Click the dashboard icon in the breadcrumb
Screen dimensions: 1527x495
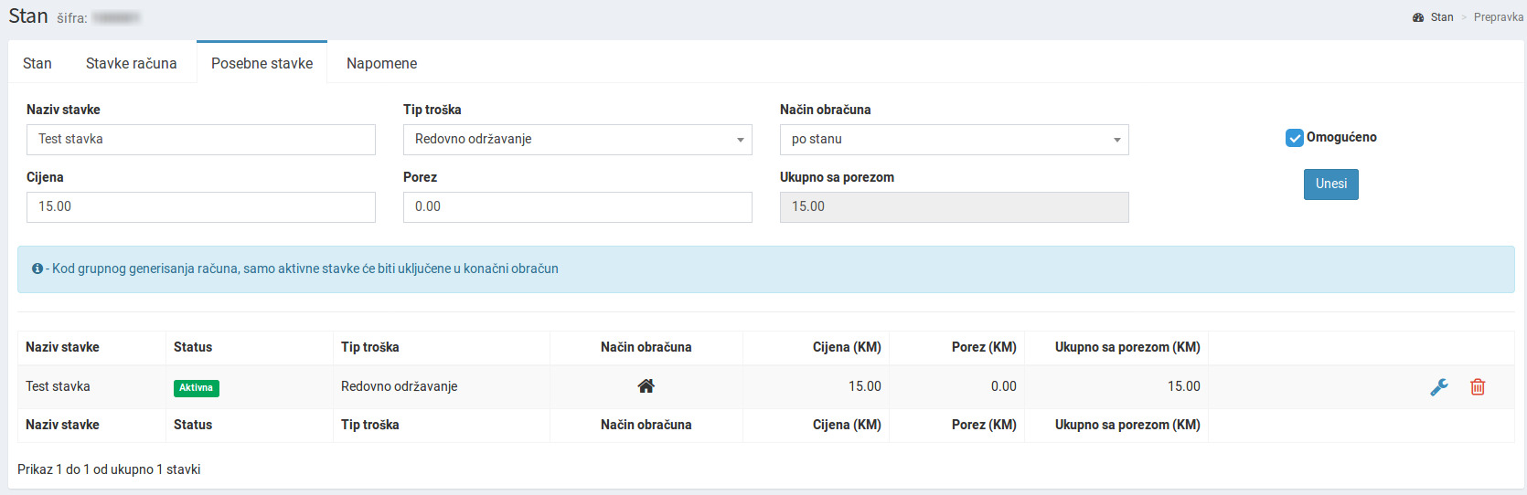tap(1418, 17)
